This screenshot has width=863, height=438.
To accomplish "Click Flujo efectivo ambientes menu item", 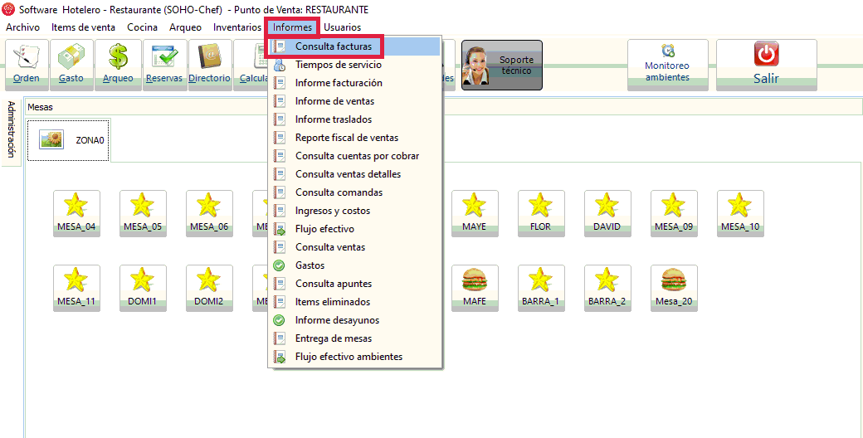I will click(349, 357).
